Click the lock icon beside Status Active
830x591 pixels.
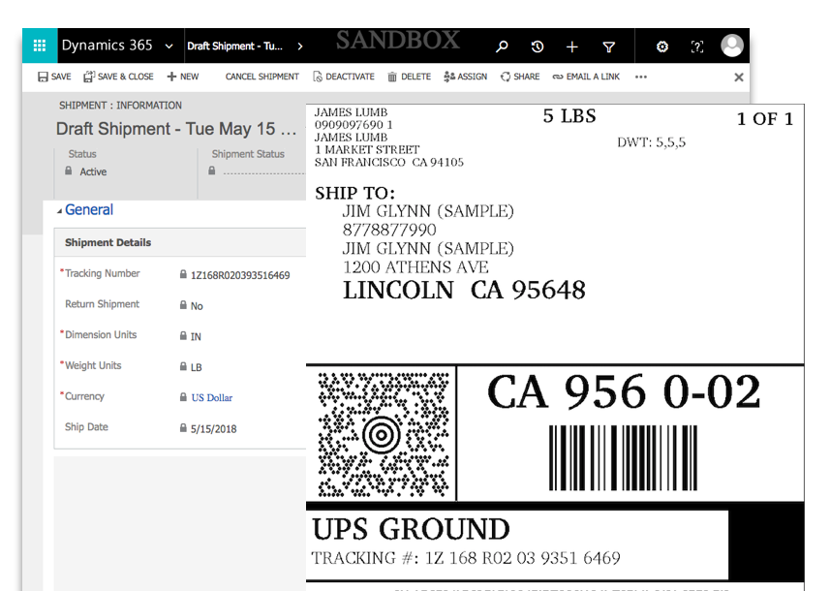coord(69,171)
